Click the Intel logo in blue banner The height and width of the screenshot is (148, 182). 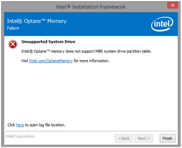pos(162,24)
